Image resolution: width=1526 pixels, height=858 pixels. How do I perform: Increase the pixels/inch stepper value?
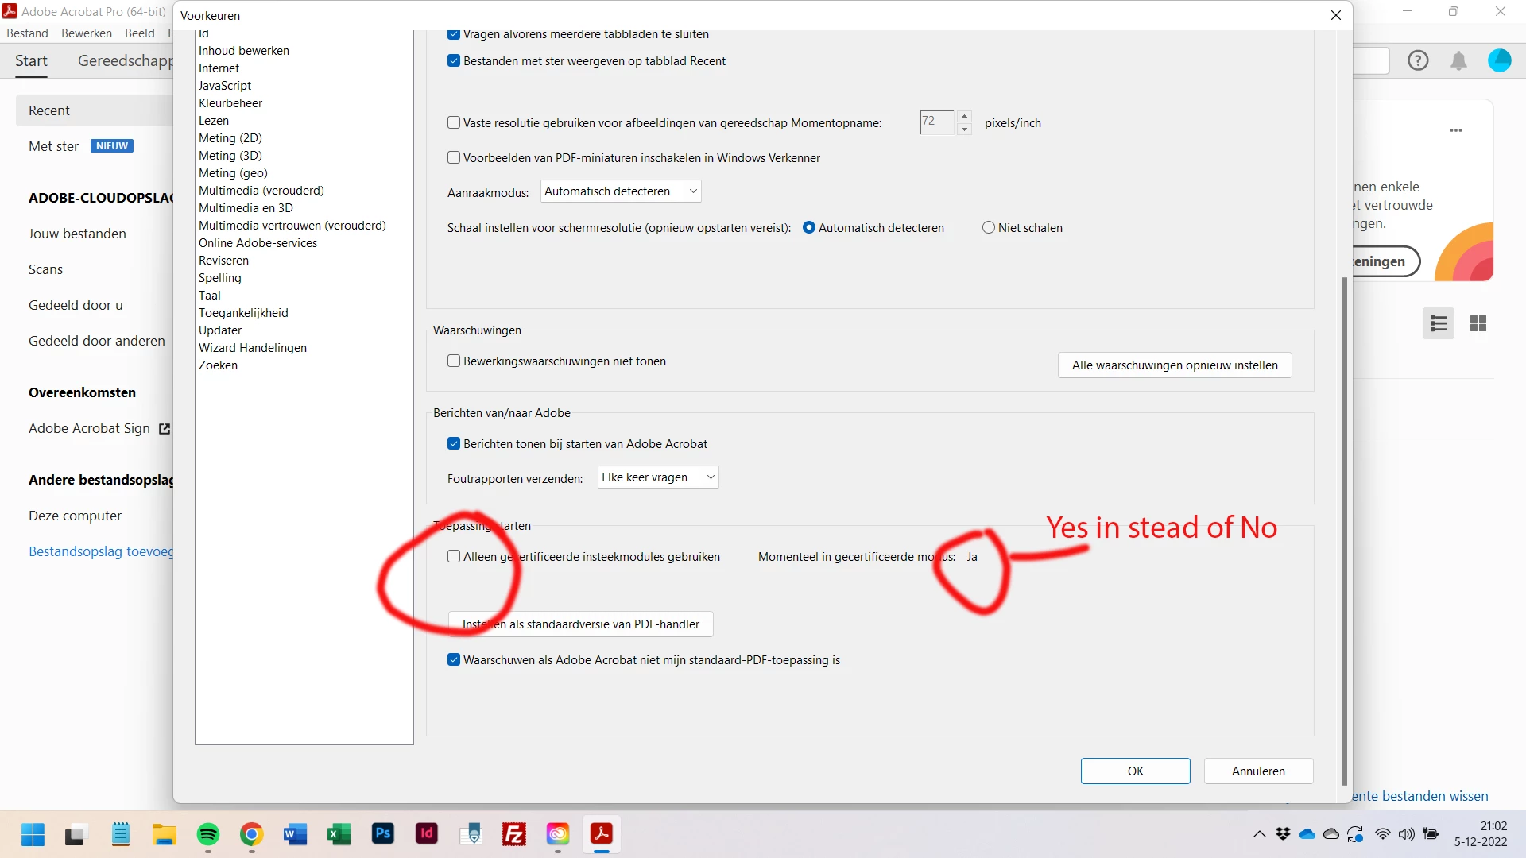click(964, 117)
